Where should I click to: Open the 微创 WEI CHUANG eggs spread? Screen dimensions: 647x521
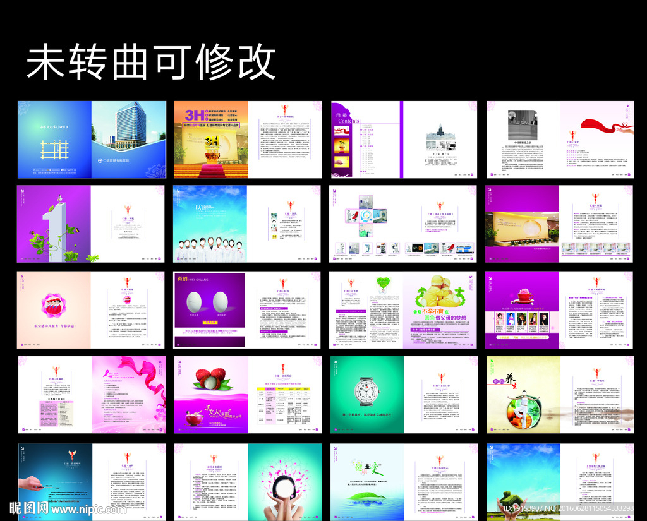(247, 310)
